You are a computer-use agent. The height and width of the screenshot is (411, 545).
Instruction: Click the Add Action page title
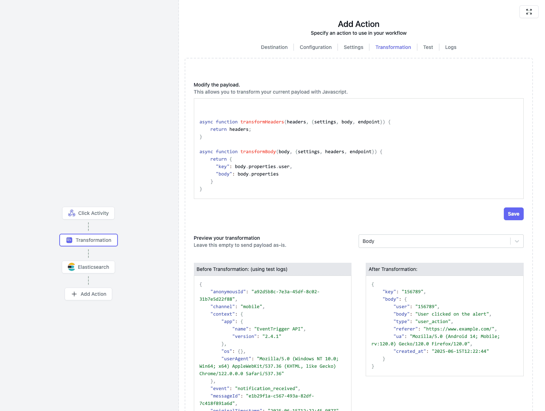(359, 24)
